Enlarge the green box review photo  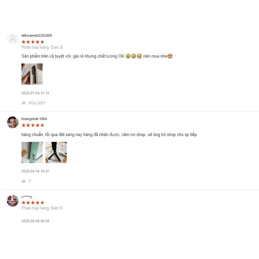32,153
